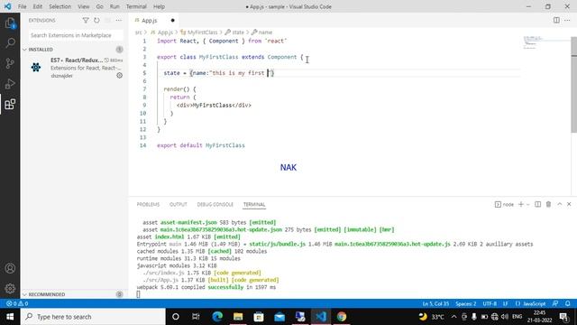Open Source Control view
577x325 pixels.
click(10, 63)
